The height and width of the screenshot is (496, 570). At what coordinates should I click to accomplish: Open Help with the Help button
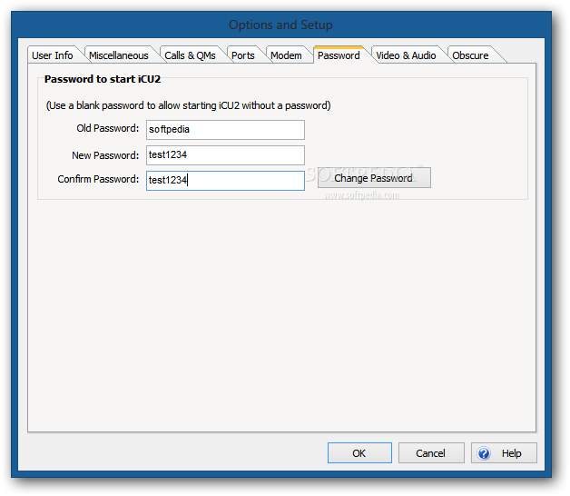click(504, 453)
